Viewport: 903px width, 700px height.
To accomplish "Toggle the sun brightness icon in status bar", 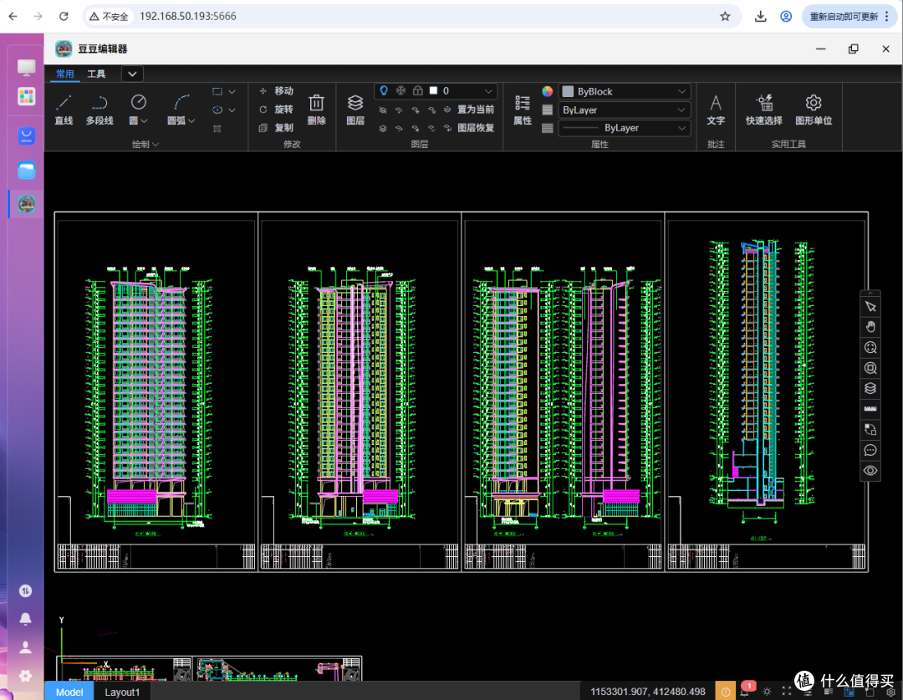I will [767, 692].
